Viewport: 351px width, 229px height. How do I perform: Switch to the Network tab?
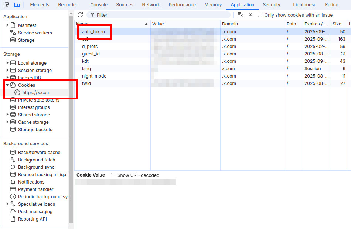[151, 5]
